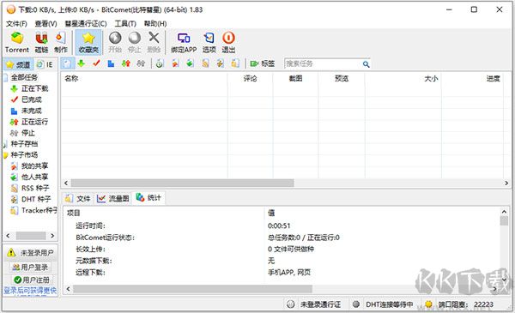Open Torrent Archive (种子存档) in sidebar
Screen dimensions: 515x313
(x=24, y=144)
